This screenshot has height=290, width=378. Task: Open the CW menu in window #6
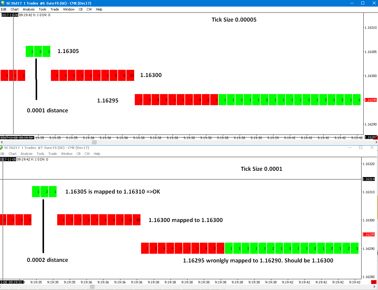click(x=89, y=9)
